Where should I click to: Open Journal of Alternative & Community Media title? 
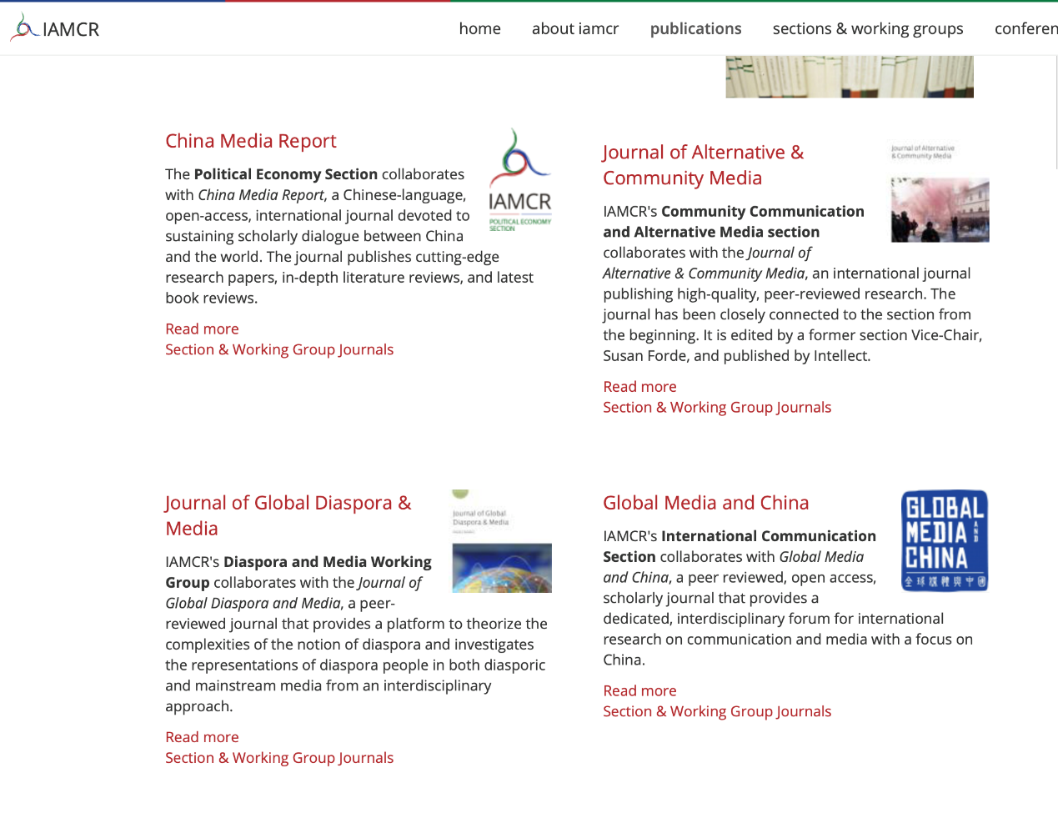click(703, 165)
